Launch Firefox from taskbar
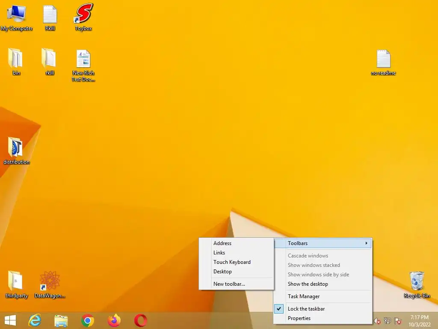Viewport: 438px width, 329px height. tap(114, 320)
